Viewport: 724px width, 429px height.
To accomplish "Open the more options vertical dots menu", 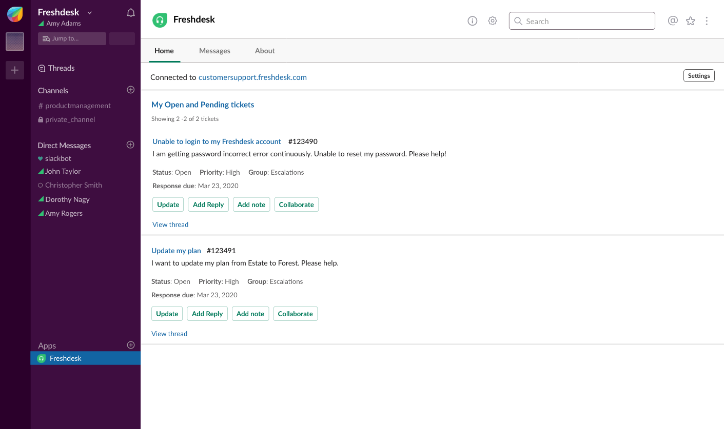I will (x=707, y=21).
